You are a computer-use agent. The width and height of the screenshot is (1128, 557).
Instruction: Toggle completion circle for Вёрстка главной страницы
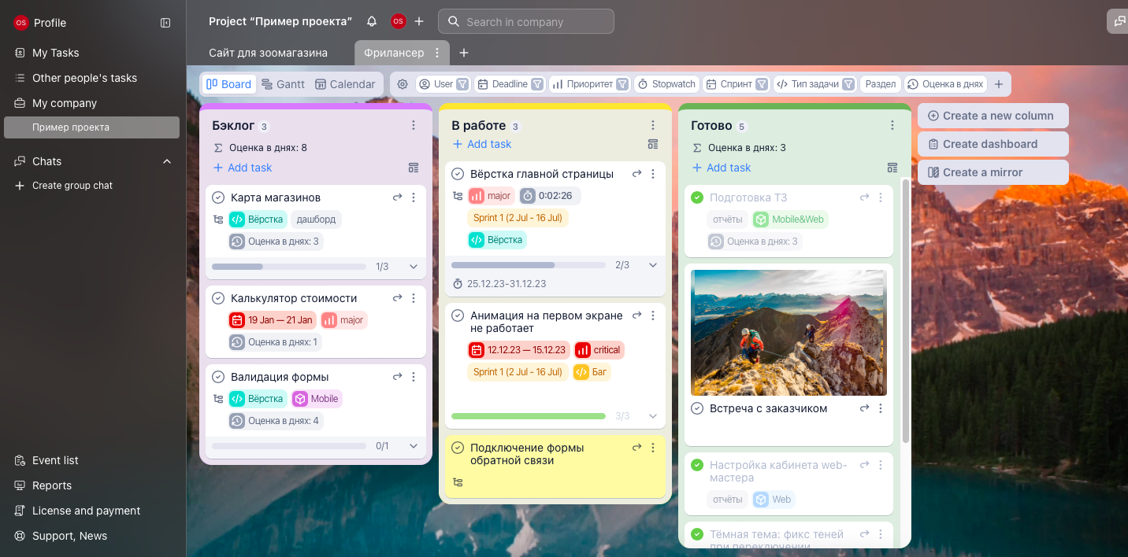pos(458,174)
